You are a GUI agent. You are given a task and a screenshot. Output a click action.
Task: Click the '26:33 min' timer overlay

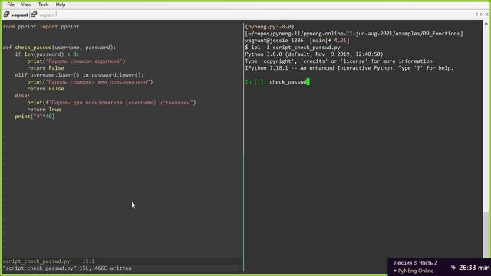tap(474, 268)
